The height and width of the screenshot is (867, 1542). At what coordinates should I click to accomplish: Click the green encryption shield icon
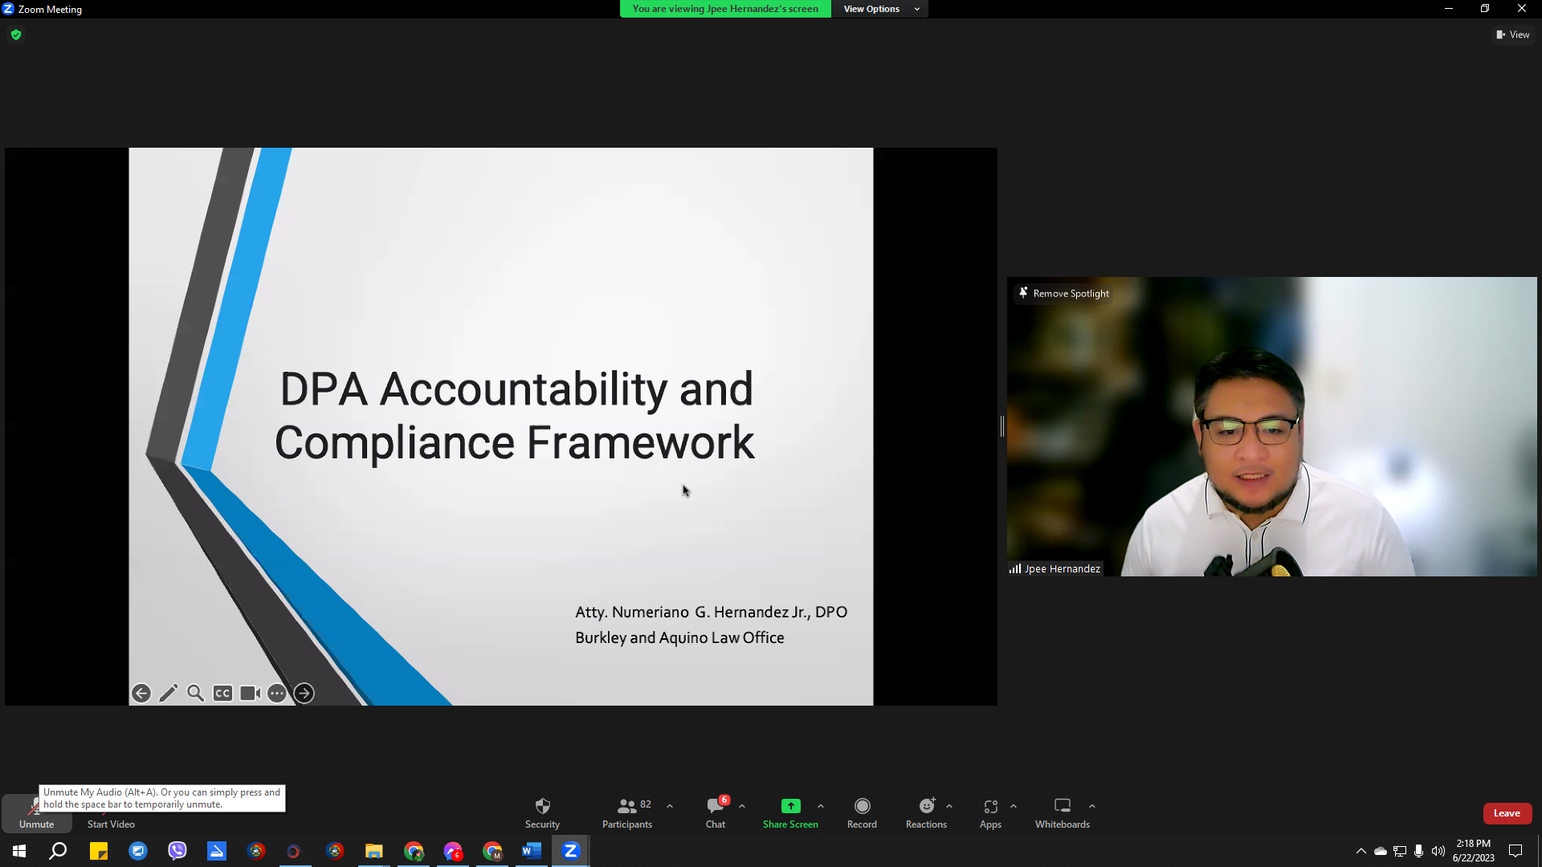coord(16,35)
